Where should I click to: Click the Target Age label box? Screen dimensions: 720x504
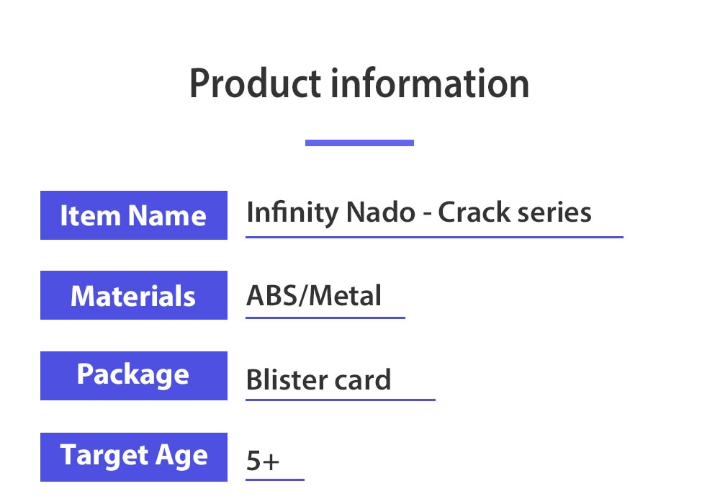coord(134,457)
